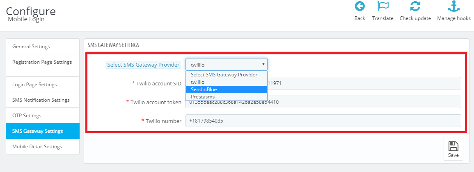Click into the Twilio account SID field

pos(323,83)
